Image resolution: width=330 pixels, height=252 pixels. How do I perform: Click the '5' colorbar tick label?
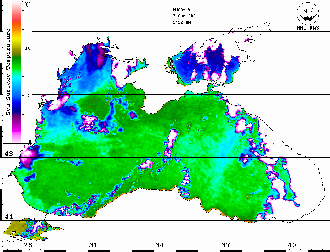(29, 95)
